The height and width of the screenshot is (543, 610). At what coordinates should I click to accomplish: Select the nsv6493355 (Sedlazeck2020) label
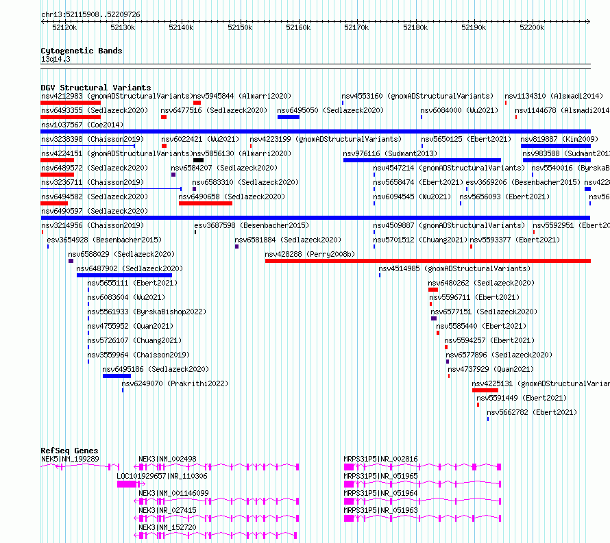95,110
